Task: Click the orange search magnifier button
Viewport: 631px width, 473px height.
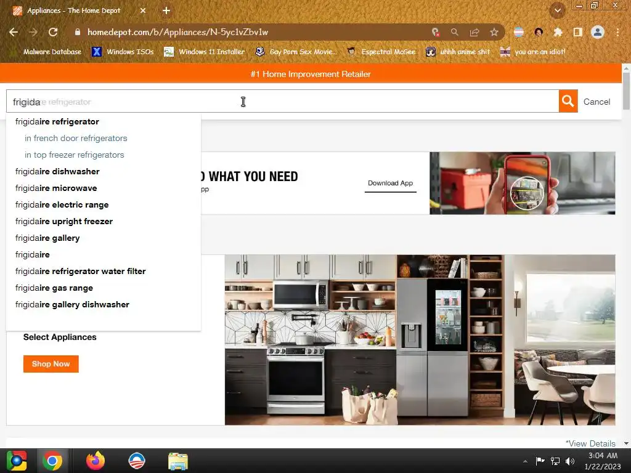Action: pyautogui.click(x=568, y=101)
